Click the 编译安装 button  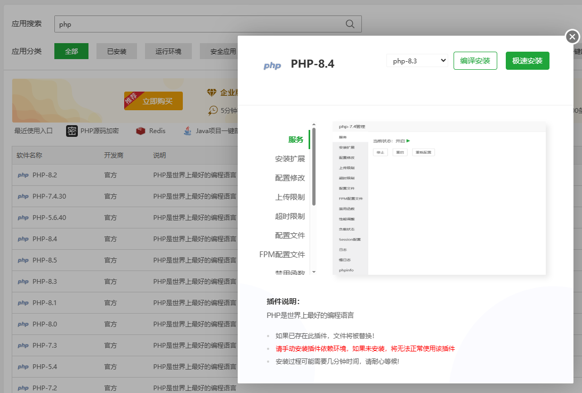[475, 61]
